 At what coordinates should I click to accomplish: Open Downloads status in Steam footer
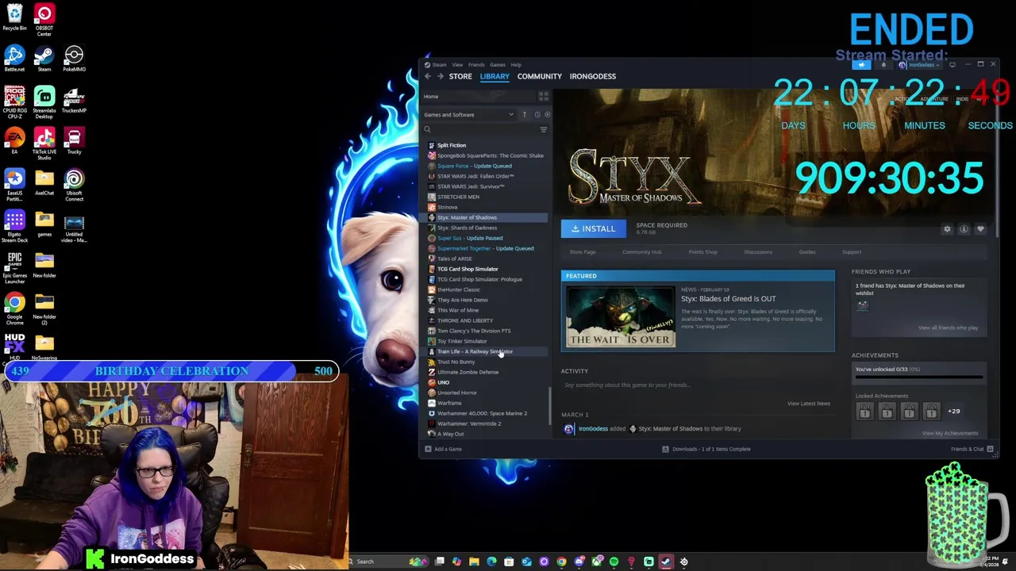click(706, 449)
